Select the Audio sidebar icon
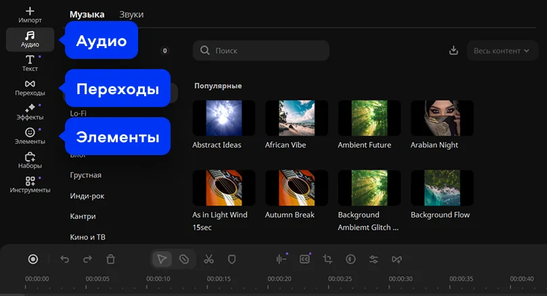 [x=30, y=39]
